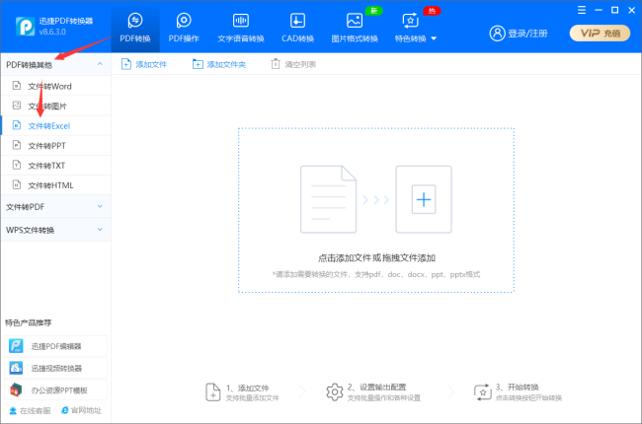Collapse the PDF转换其他 section
This screenshot has width=642, height=424.
tap(55, 65)
